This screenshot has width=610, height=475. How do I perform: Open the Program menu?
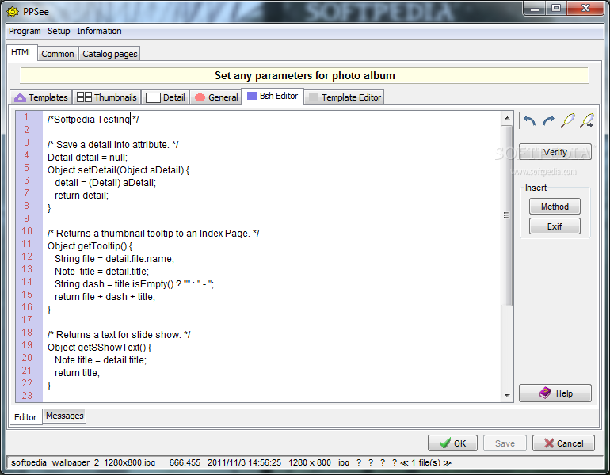click(x=25, y=31)
